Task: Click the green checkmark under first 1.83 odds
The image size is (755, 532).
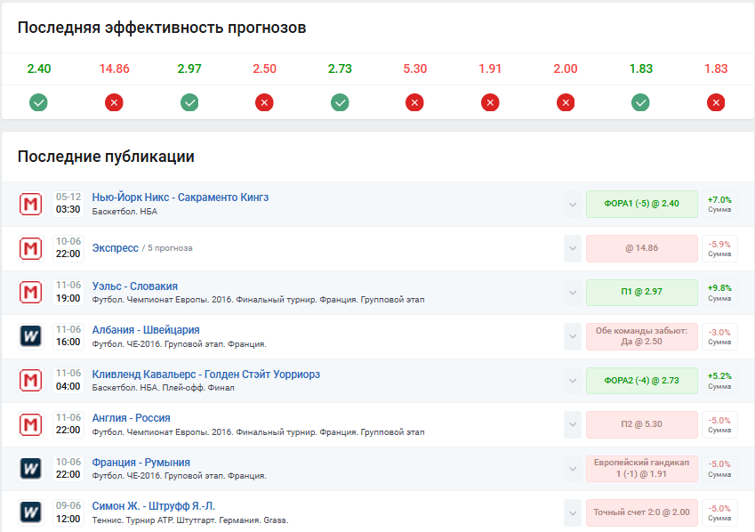Action: tap(640, 103)
